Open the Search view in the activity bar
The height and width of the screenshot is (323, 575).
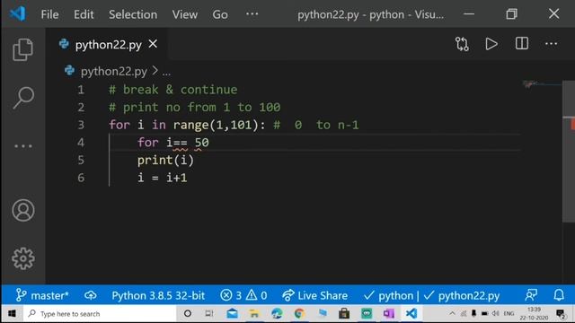(23, 98)
